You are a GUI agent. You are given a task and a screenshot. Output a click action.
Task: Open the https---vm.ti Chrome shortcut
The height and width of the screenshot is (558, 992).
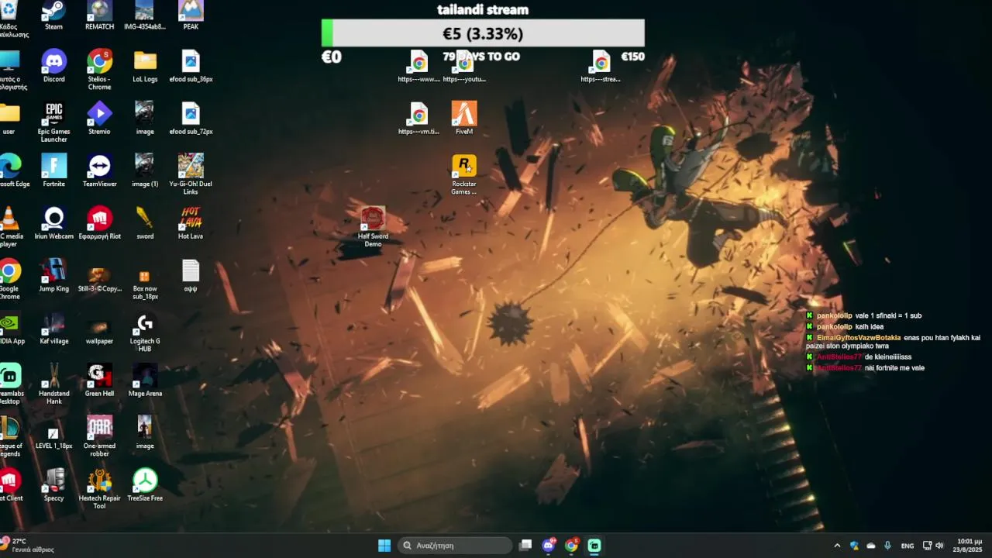pyautogui.click(x=418, y=118)
